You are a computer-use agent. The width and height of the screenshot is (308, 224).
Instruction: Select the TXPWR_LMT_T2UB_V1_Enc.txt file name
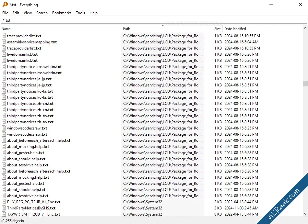coord(33,214)
